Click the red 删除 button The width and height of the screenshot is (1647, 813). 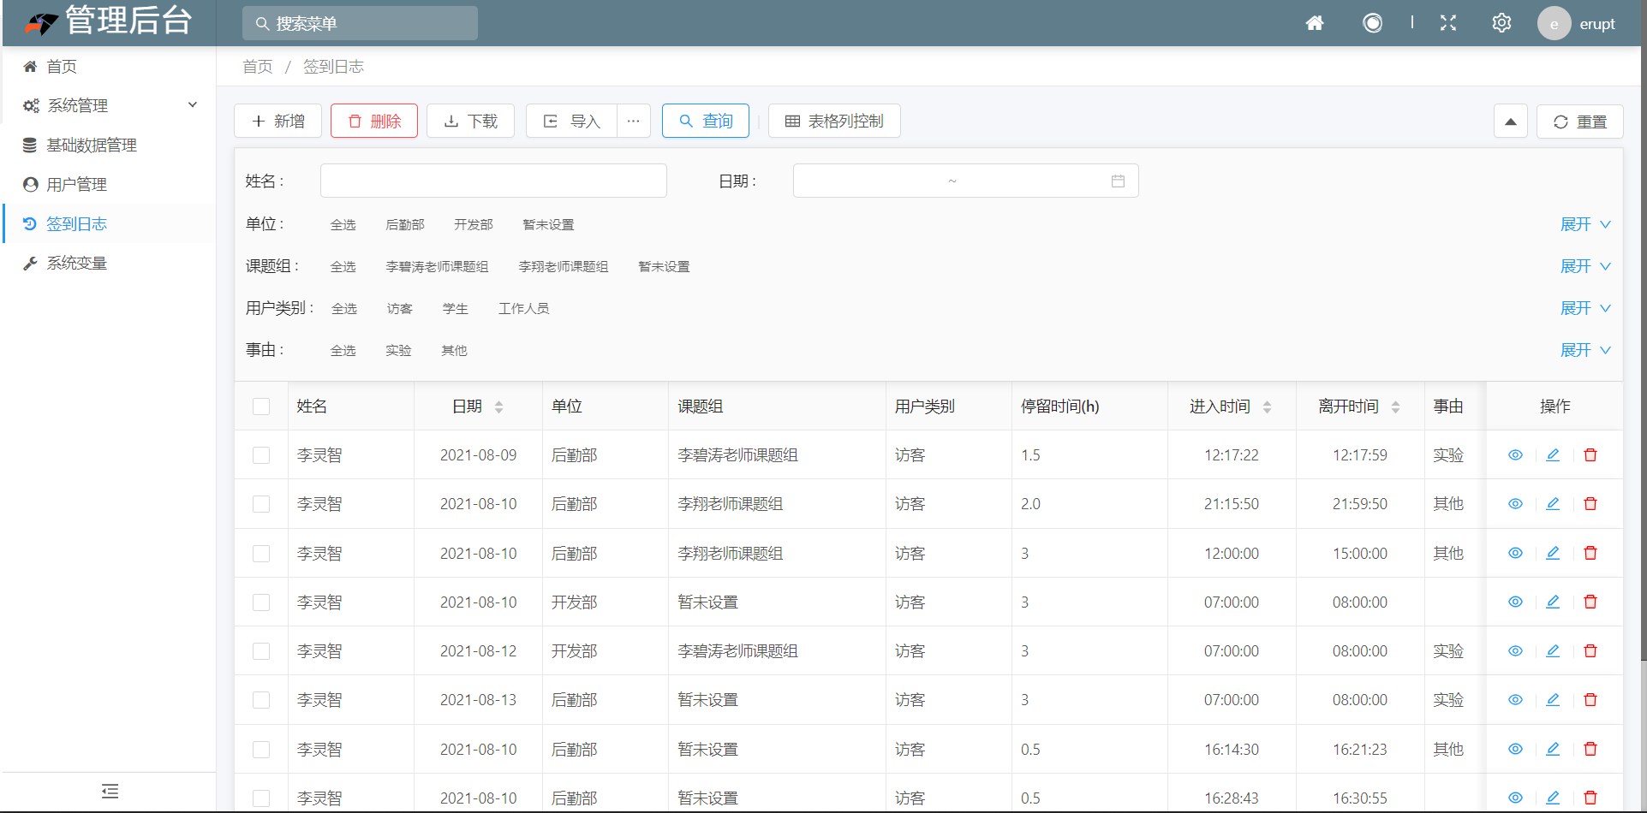(374, 121)
